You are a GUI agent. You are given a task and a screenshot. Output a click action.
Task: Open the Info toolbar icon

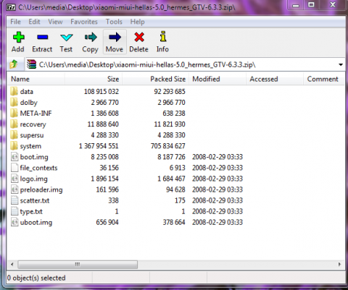tap(163, 36)
